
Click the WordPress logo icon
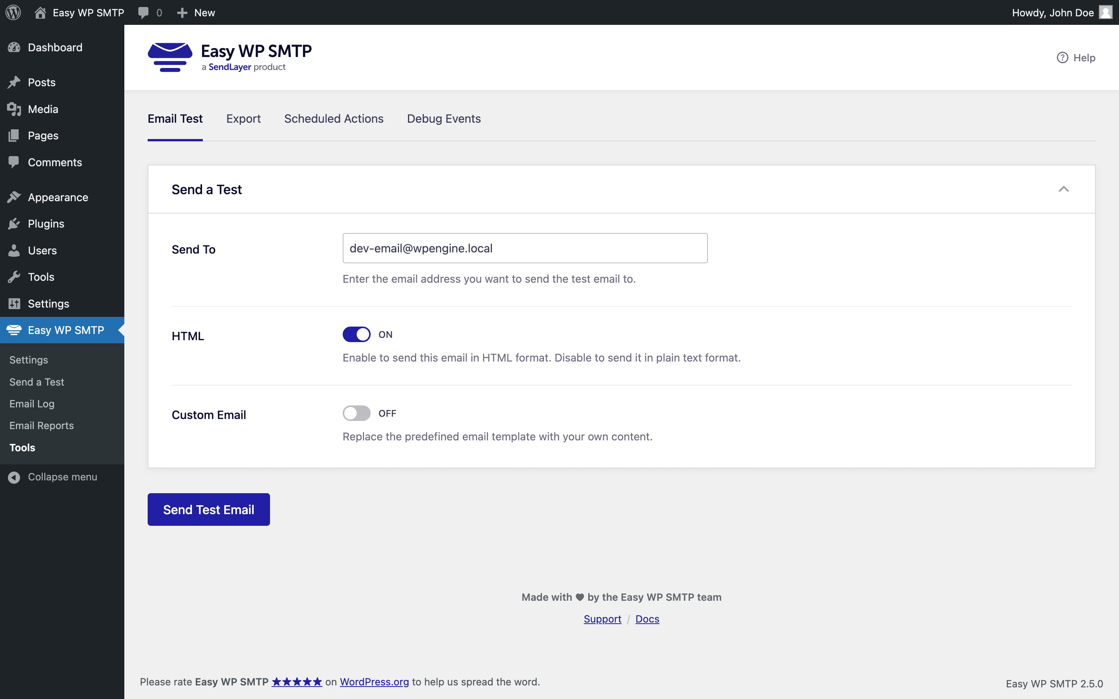(x=14, y=12)
